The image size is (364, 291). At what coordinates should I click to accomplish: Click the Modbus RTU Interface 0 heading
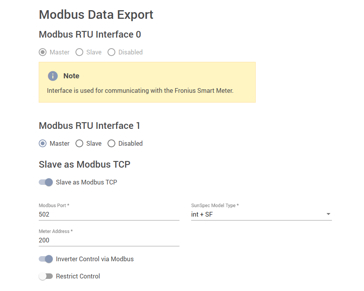[x=90, y=34]
